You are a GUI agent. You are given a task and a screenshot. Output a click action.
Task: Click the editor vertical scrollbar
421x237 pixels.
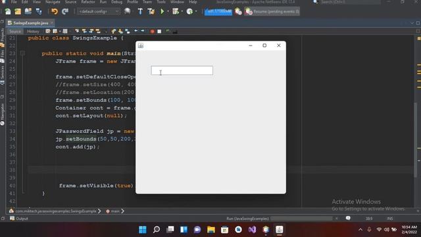pos(416,140)
